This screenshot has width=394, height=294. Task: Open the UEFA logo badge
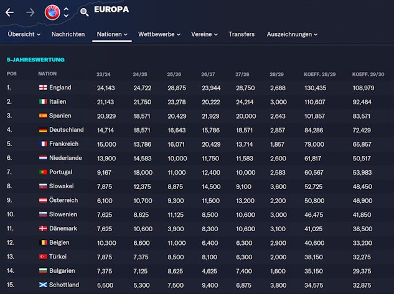coord(52,12)
